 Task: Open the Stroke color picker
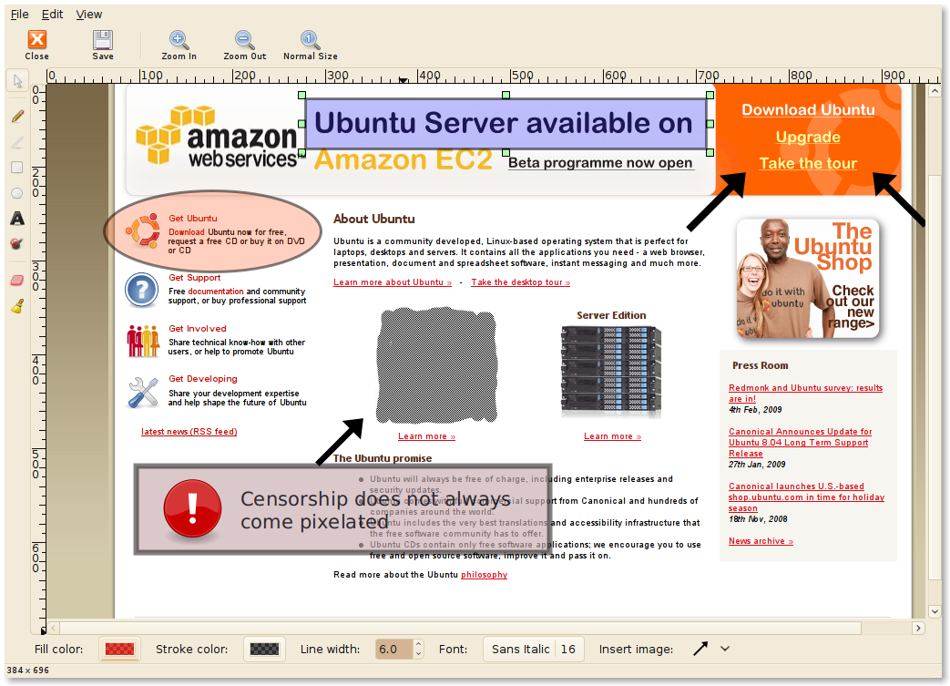click(x=264, y=649)
